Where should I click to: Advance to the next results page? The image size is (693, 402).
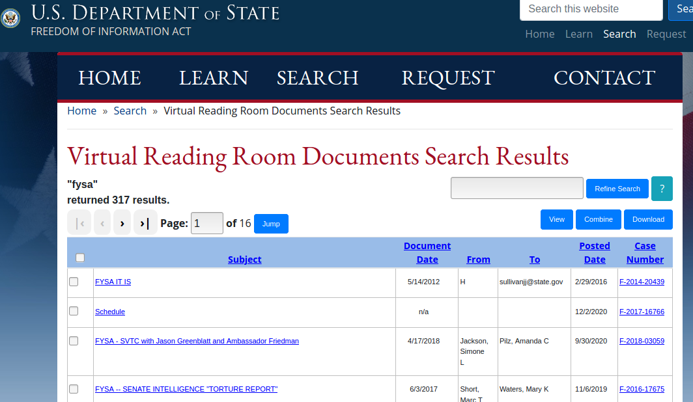[122, 223]
